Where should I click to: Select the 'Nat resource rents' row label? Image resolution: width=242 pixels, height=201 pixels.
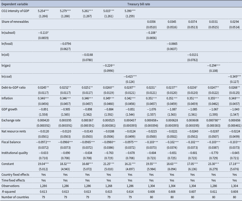[x=14, y=131]
